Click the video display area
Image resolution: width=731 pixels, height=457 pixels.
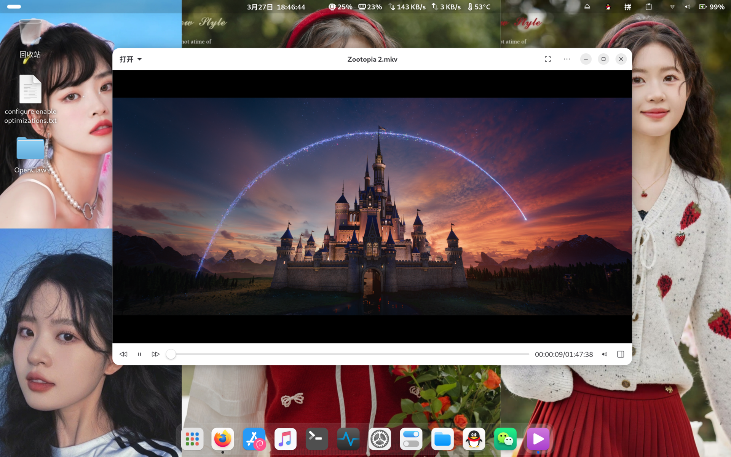pos(372,206)
